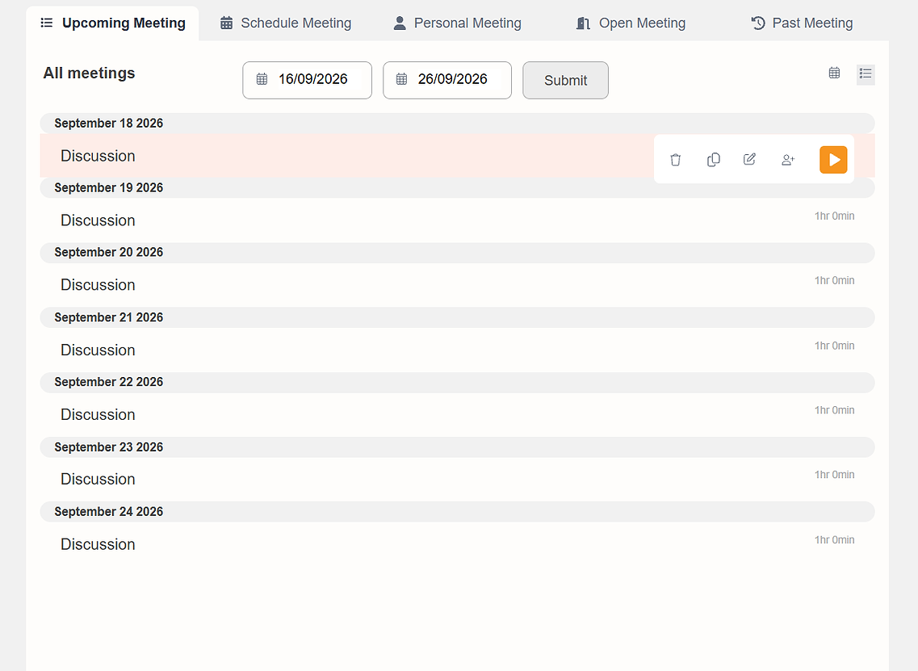The image size is (918, 671).
Task: Submit the date range filter
Action: point(565,80)
